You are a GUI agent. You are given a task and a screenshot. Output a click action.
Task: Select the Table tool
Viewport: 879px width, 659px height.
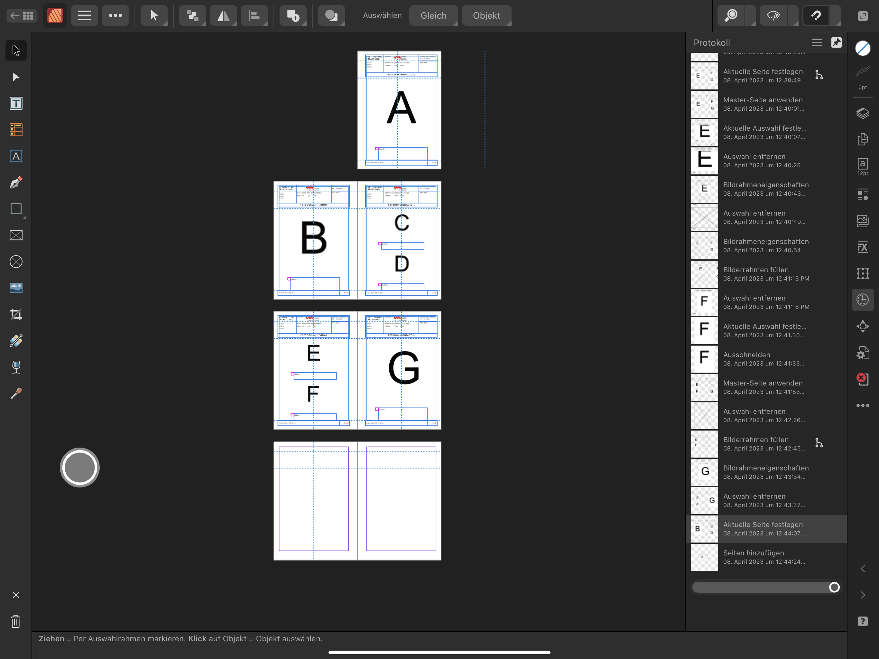point(16,130)
